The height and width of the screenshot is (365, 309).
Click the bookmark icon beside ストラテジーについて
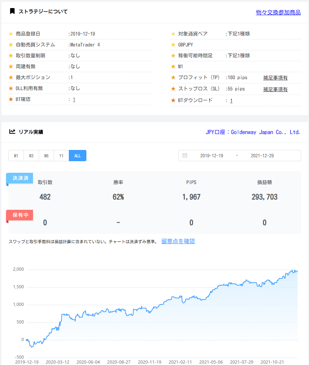(x=13, y=12)
